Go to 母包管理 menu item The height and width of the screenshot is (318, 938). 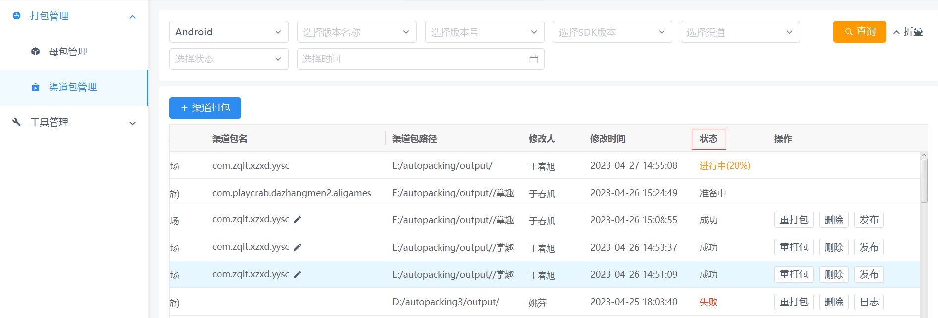tap(68, 52)
